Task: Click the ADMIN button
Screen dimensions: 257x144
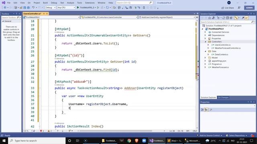Action: [x=249, y=8]
